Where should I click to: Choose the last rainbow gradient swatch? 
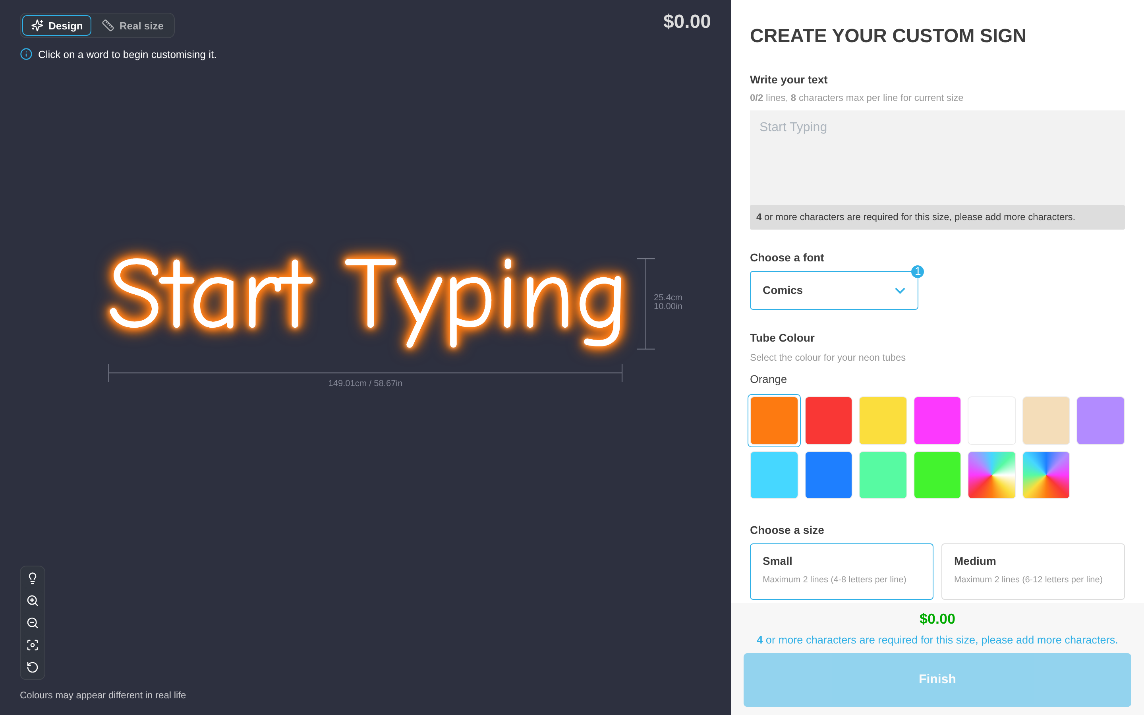(1046, 475)
